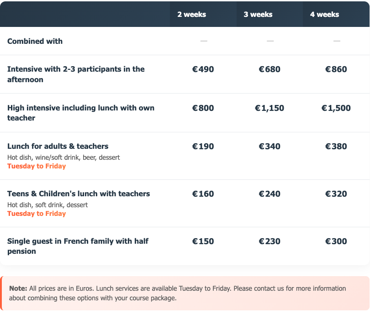Select the €1,150 price cell
The image size is (370, 314).
[x=270, y=108]
